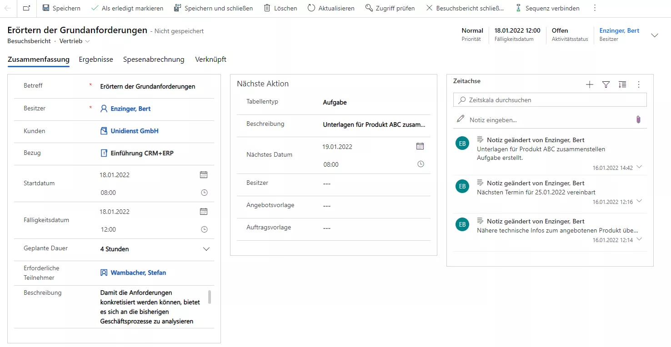Click the Speichern save icon
This screenshot has width=671, height=347.
[46, 8]
